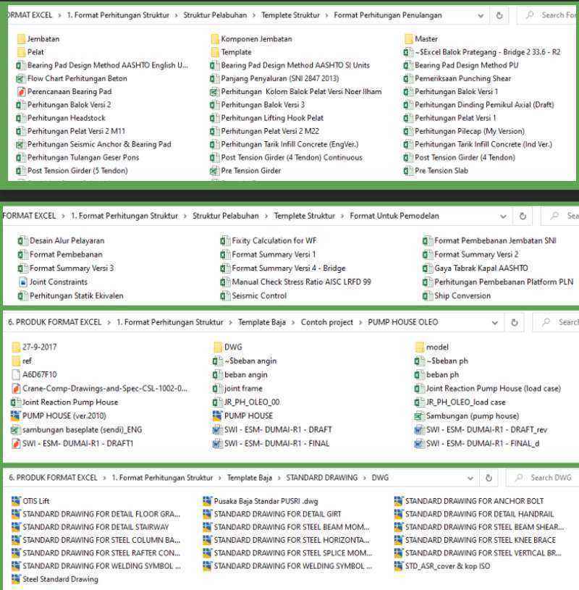Select file Manual Check Stress Ratio AISC LRFD 99
This screenshot has width=579, height=590.
[x=296, y=282]
